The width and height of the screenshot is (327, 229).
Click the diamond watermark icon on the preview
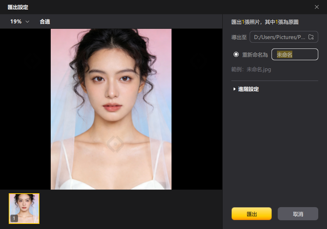(115, 144)
